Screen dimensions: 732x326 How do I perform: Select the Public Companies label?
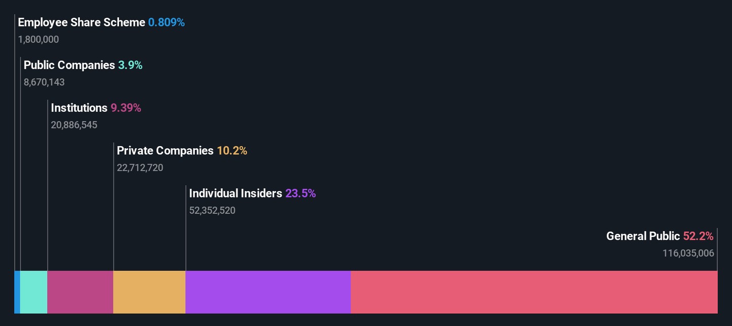69,65
